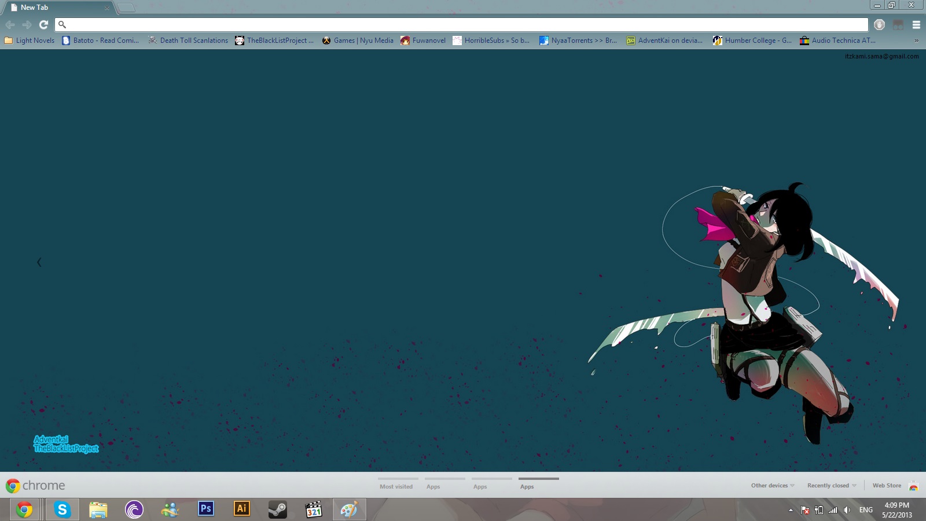Screen dimensions: 926x521
Task: Open Steam from the taskbar
Action: point(277,509)
